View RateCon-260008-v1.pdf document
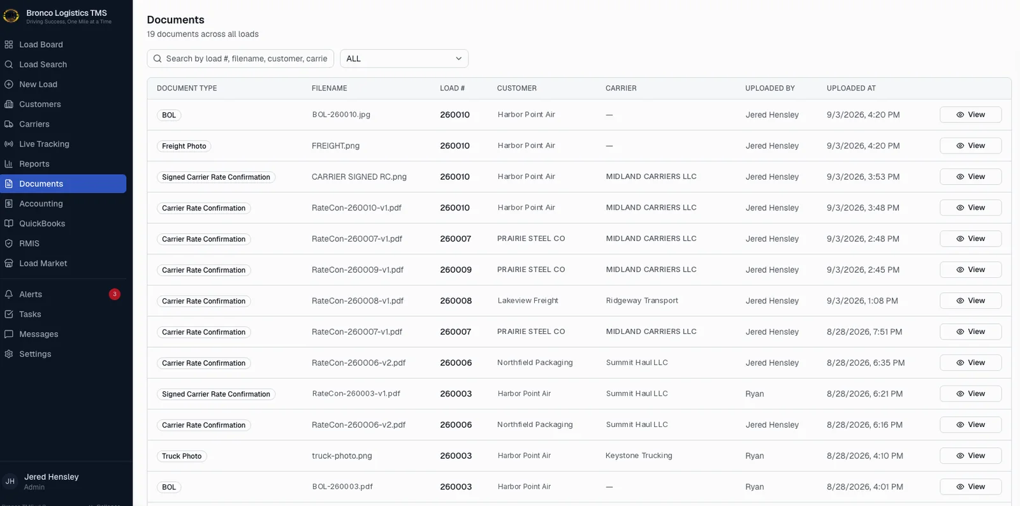1020x506 pixels. pos(970,301)
